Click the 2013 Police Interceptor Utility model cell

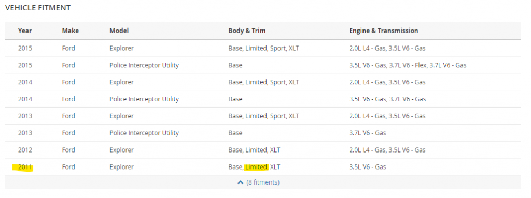point(144,133)
